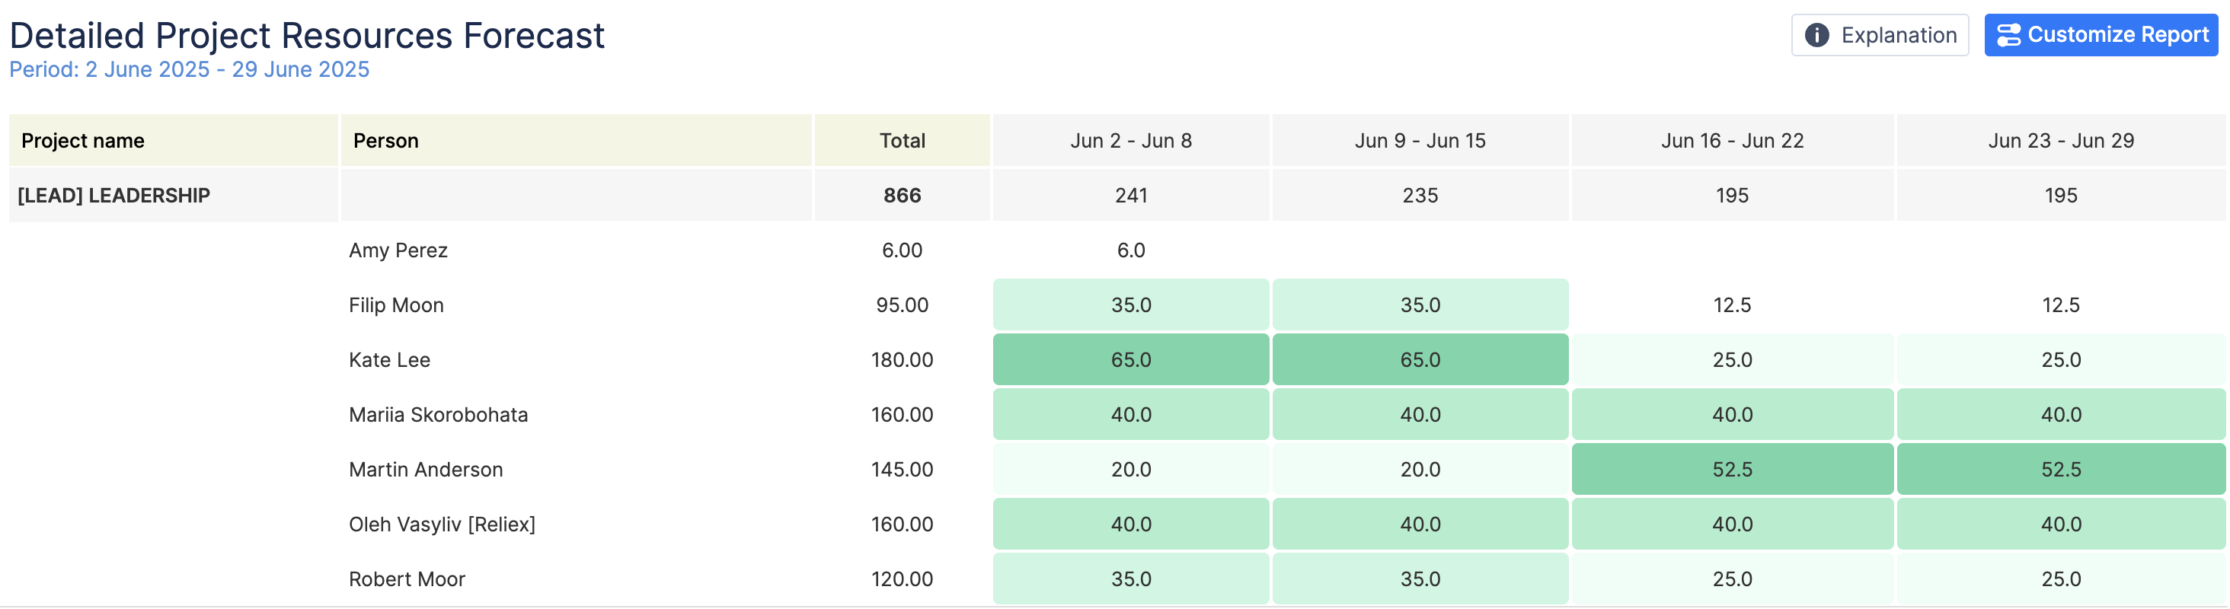The height and width of the screenshot is (609, 2230).
Task: Click the LEADERSHIP total value 866
Action: click(x=902, y=196)
